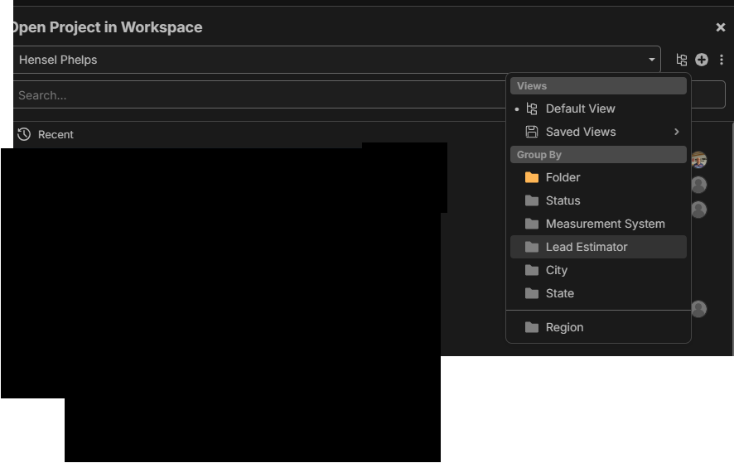Group projects by Measurement System

[x=605, y=224]
